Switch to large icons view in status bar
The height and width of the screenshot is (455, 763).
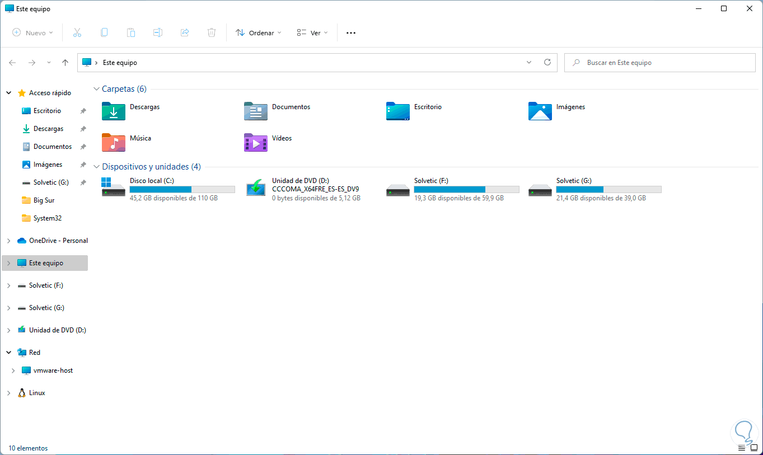pos(753,448)
